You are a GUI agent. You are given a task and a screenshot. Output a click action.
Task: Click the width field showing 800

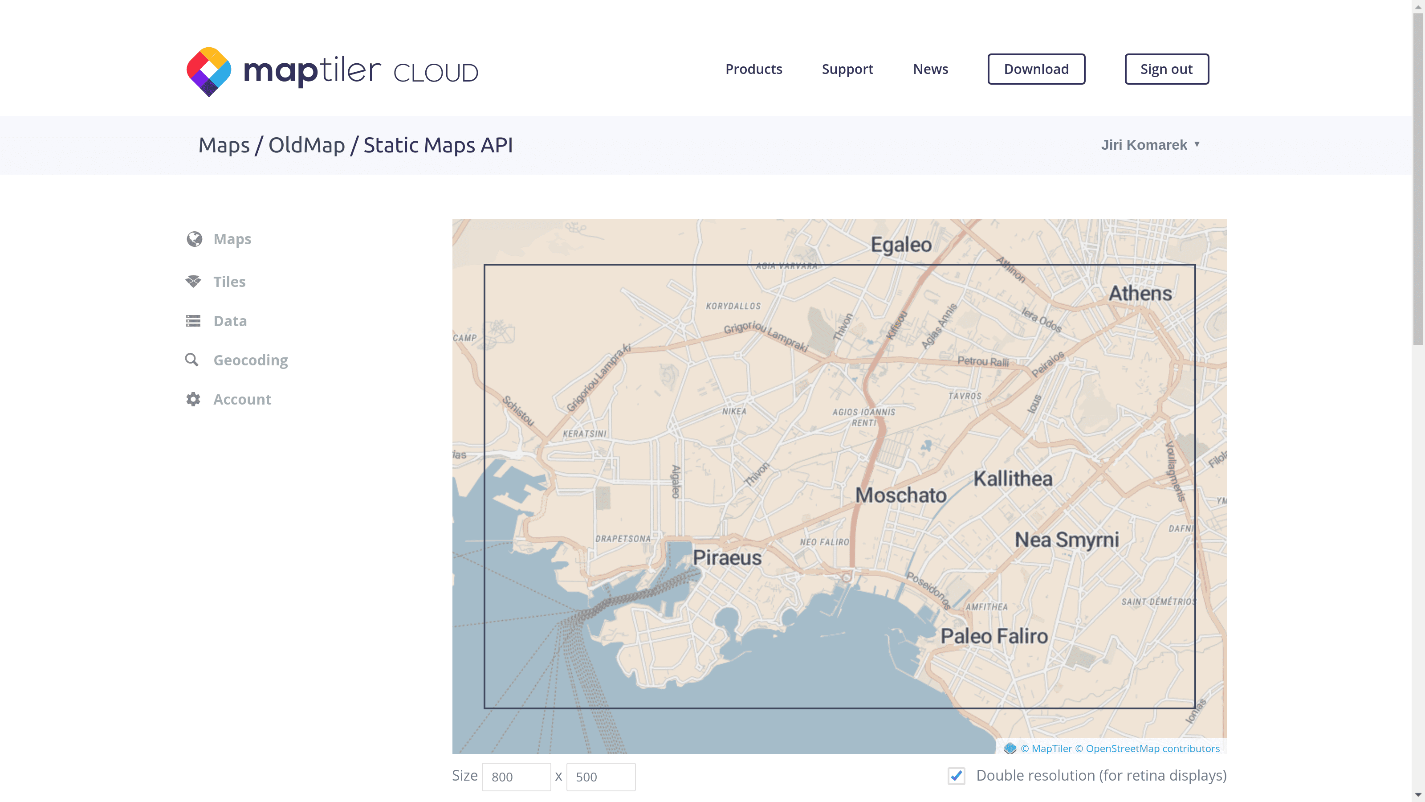point(516,777)
